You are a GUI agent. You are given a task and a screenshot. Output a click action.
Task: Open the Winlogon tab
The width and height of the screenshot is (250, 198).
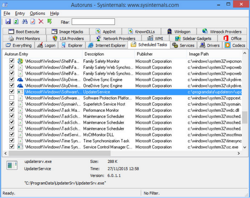coord(179,32)
